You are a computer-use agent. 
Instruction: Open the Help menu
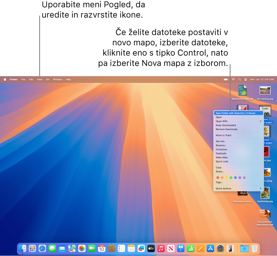68,80
